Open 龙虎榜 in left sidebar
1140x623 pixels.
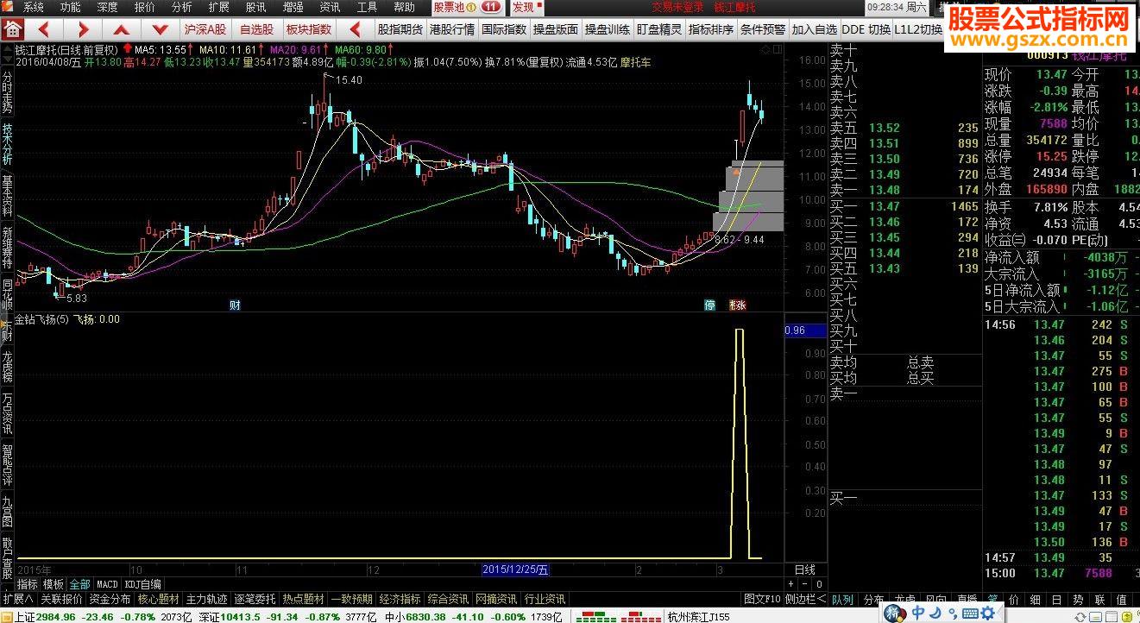click(7, 368)
